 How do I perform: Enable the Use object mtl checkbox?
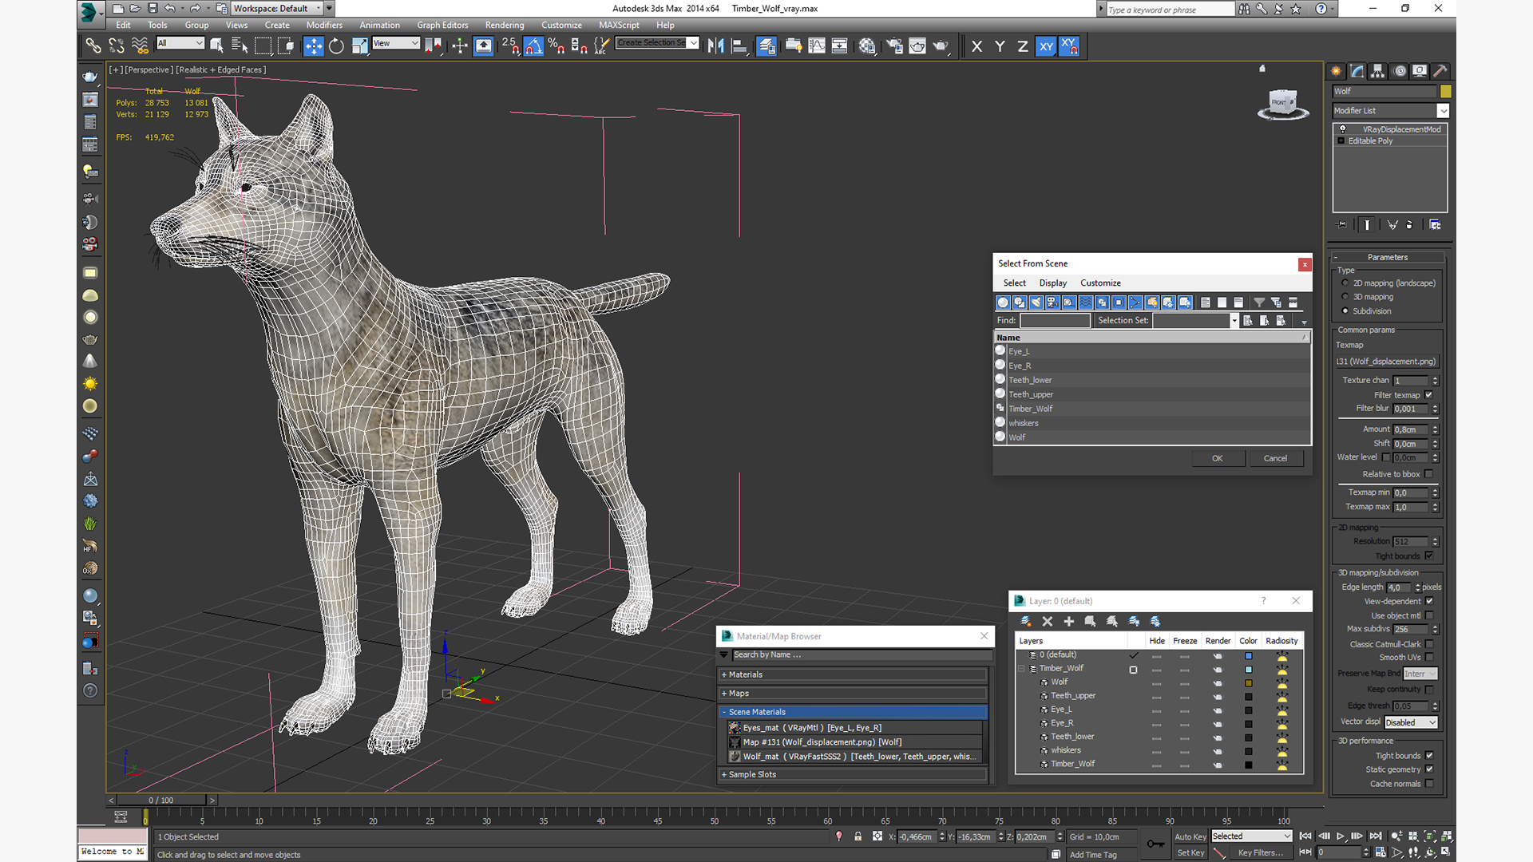tap(1429, 615)
